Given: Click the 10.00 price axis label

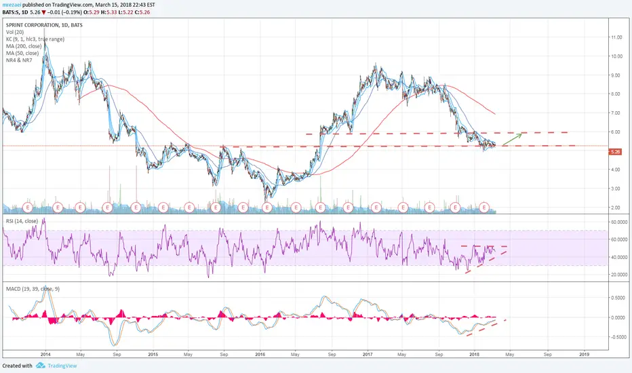Looking at the screenshot, I should click(616, 56).
